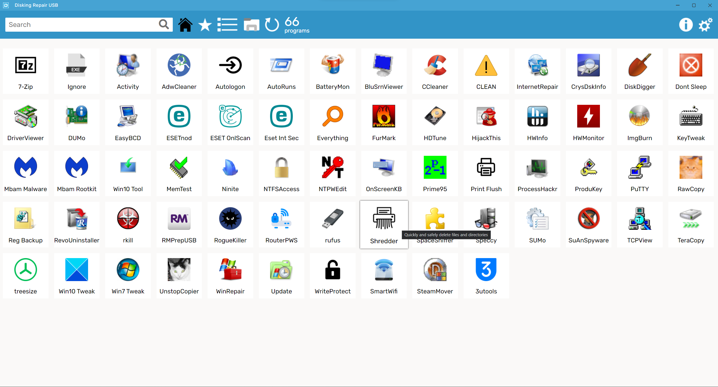Open the Shredder tool
The height and width of the screenshot is (387, 718).
[384, 224]
